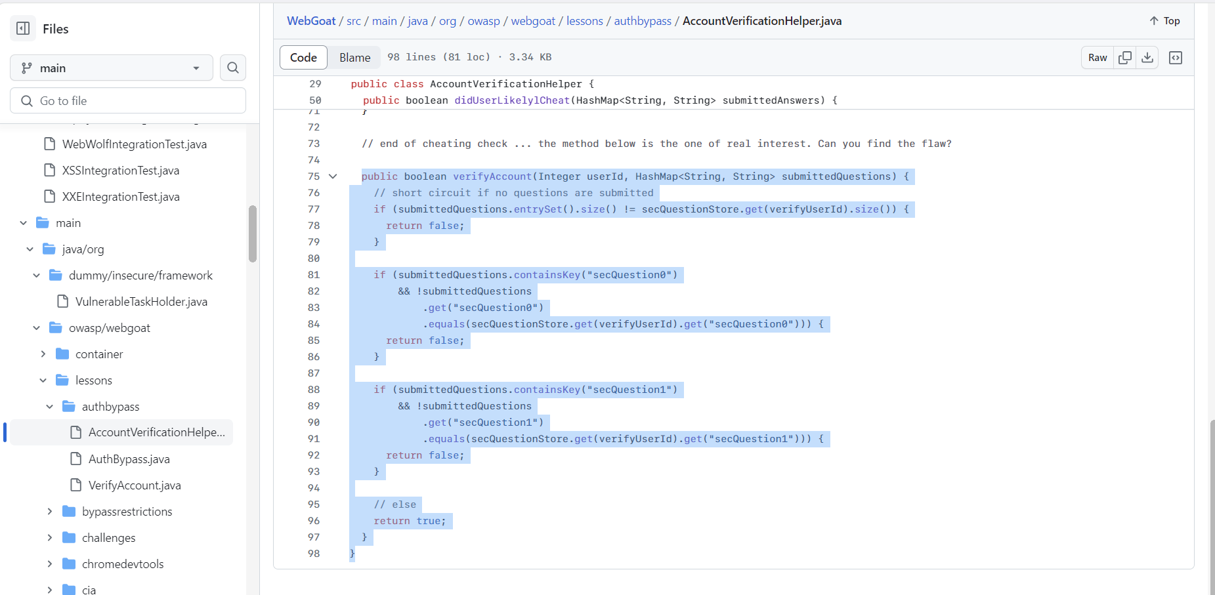Click the VerifyAccount.java file icon
The width and height of the screenshot is (1215, 595).
coord(75,485)
